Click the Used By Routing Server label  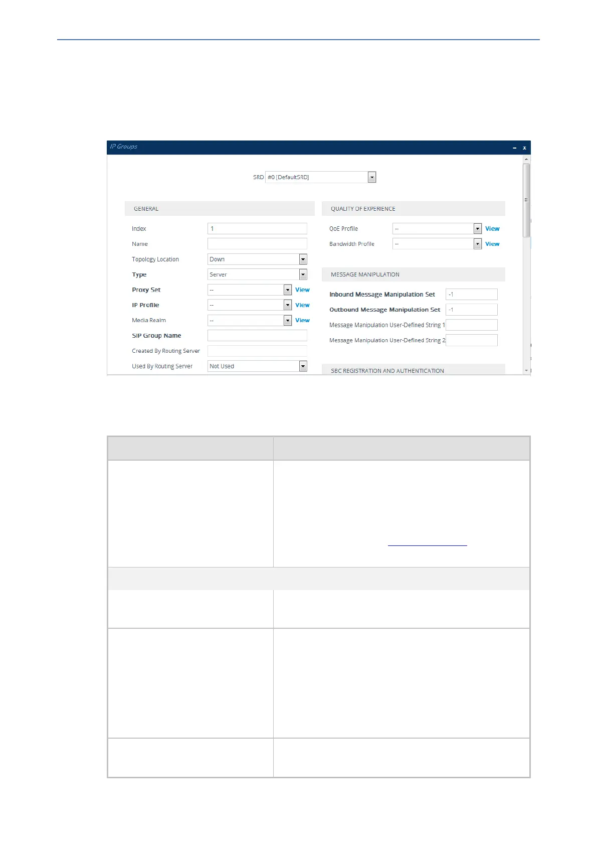(162, 366)
